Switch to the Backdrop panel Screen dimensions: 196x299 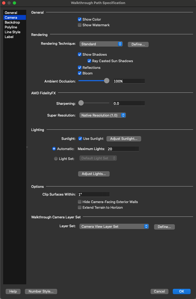(12, 22)
